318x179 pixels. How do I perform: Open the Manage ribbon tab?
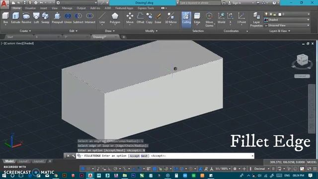pyautogui.click(x=67, y=8)
